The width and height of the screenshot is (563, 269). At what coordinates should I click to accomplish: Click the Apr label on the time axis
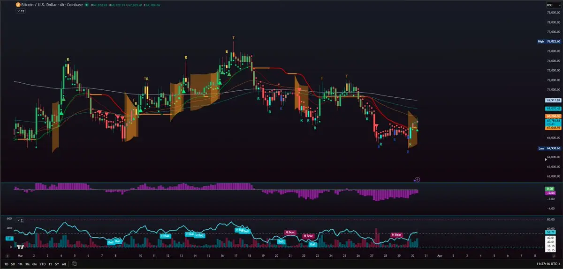439,256
